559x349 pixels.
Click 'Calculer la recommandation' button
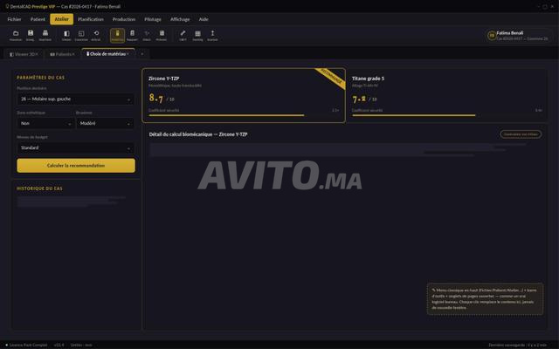76,166
